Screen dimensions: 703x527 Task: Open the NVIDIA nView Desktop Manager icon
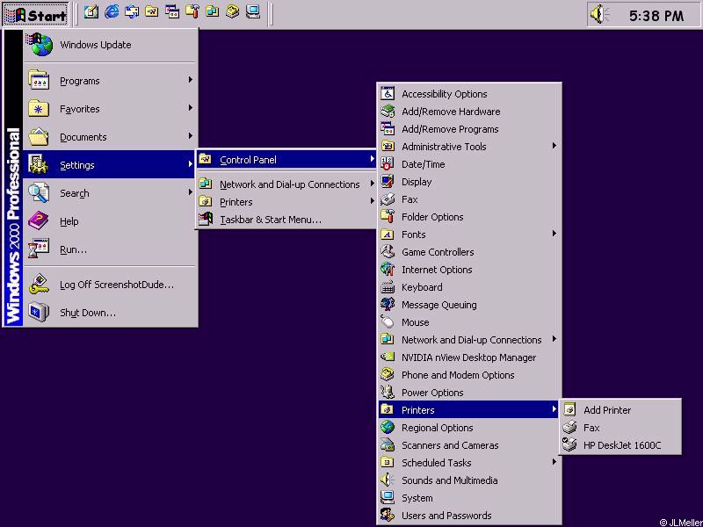click(x=388, y=357)
